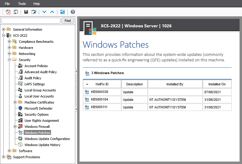This screenshot has height=164, width=242.
Task: Click the Support Provisions folder icon
Action: [9, 157]
